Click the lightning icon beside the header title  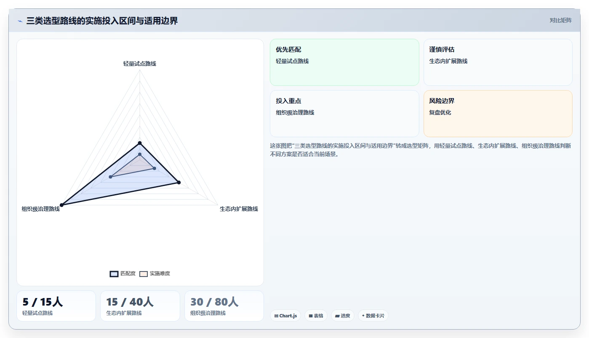click(20, 21)
